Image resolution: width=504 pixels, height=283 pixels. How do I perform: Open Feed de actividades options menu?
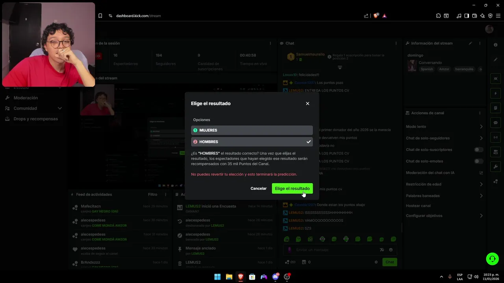click(165, 194)
